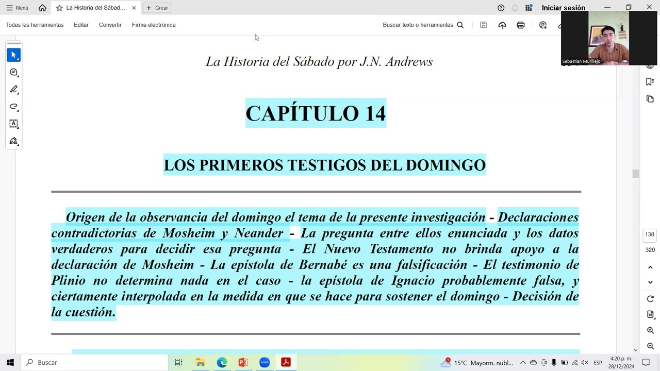Open the Convertir menu
This screenshot has height=371, width=660.
click(x=110, y=25)
